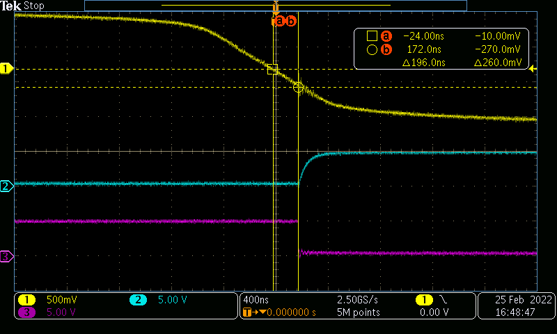Screen dimensions: 557x334
Task: Open the 2.50GS/s sample rate readout
Action: [359, 299]
